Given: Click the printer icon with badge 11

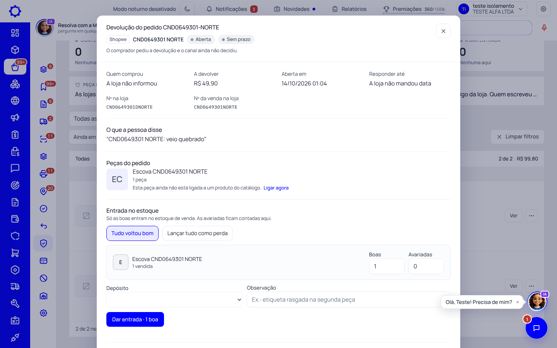Looking at the screenshot, I should [x=44, y=174].
